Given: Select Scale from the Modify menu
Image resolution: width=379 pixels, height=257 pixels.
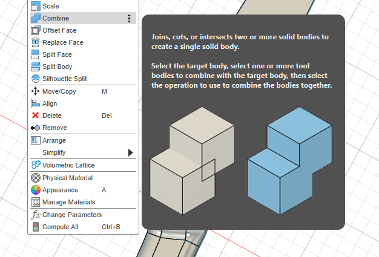Looking at the screenshot, I should click(51, 6).
